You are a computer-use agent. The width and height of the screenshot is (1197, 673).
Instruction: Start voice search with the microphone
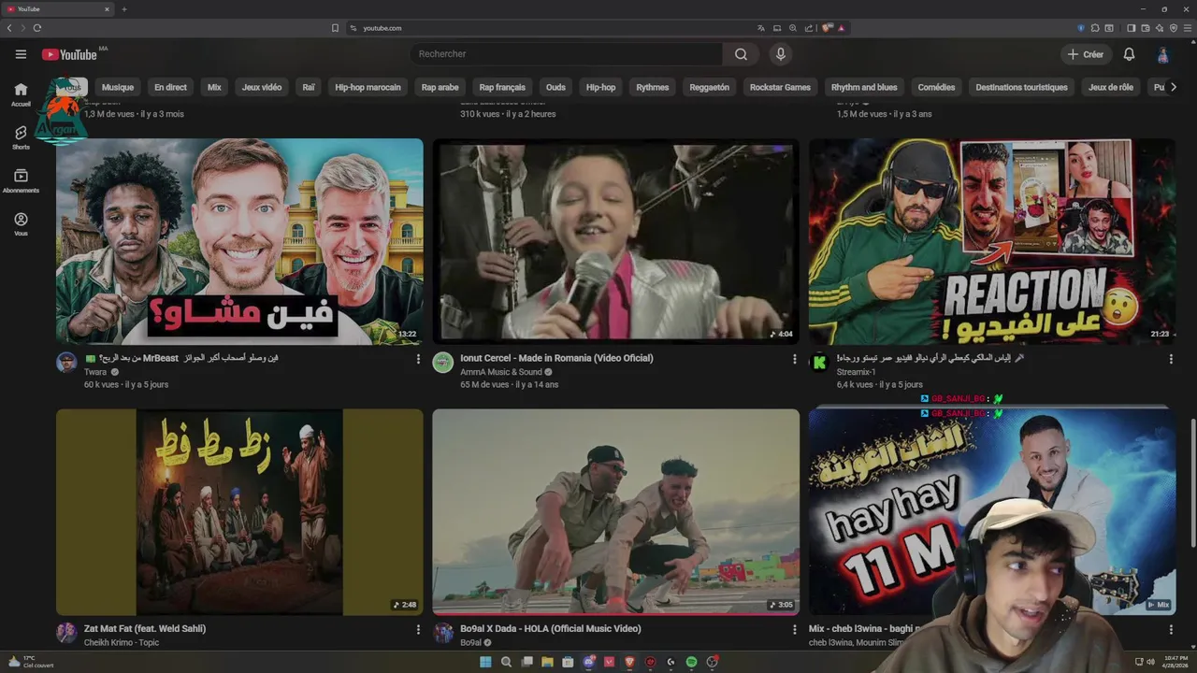point(781,54)
